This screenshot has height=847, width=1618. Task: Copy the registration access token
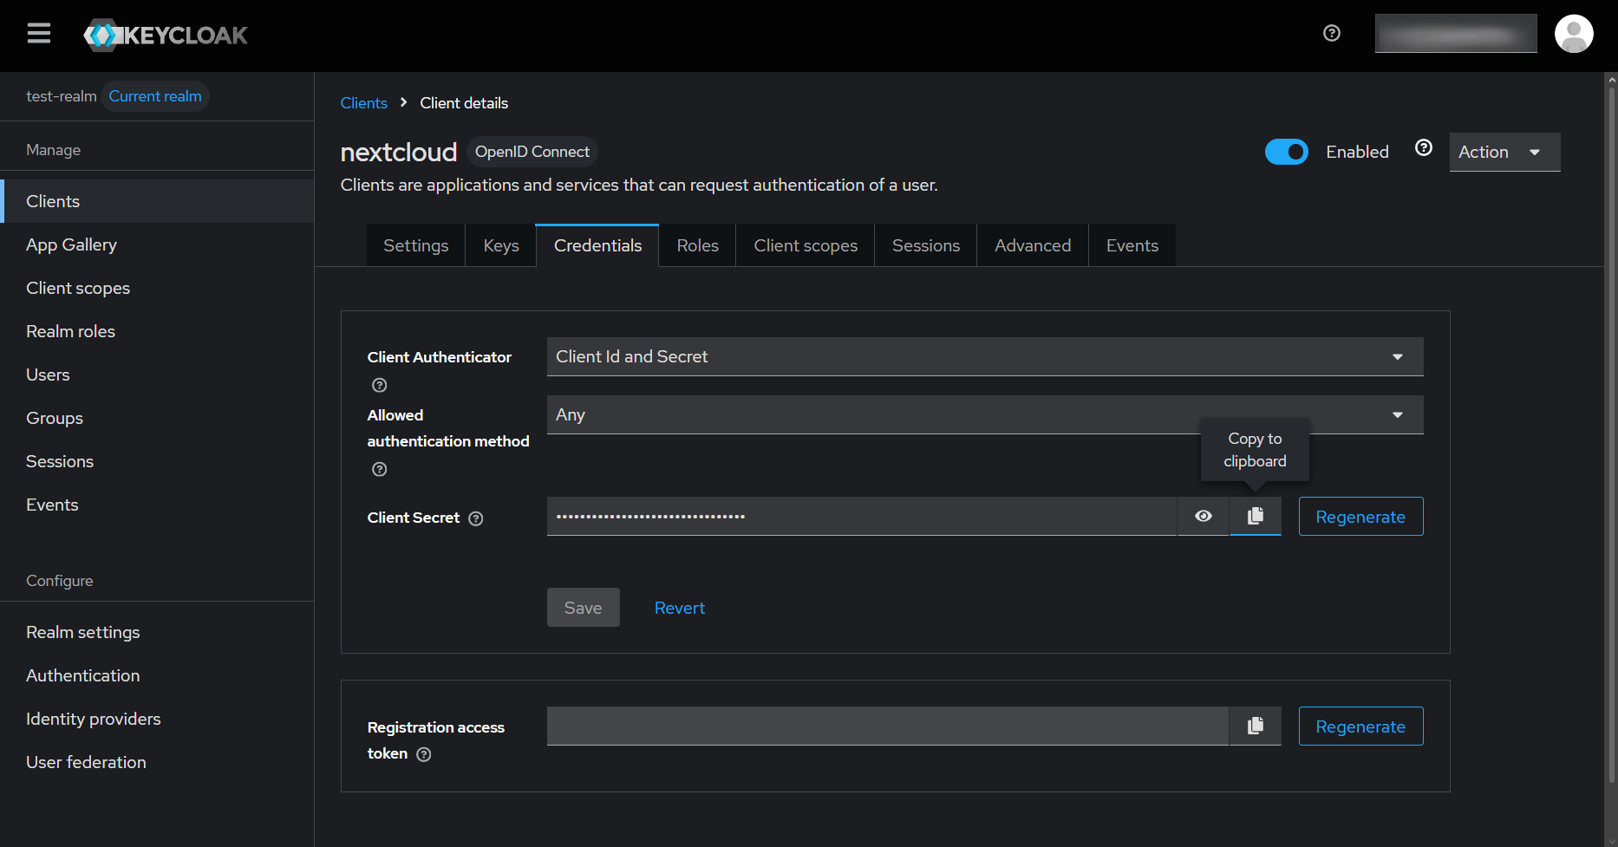coord(1255,726)
